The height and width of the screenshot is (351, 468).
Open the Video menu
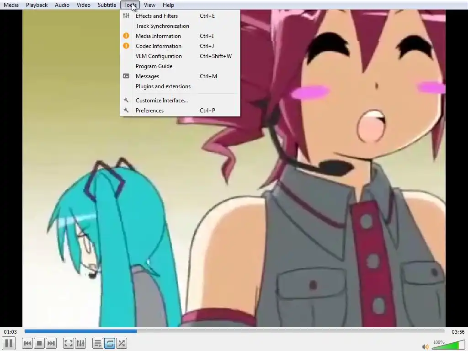pos(83,5)
